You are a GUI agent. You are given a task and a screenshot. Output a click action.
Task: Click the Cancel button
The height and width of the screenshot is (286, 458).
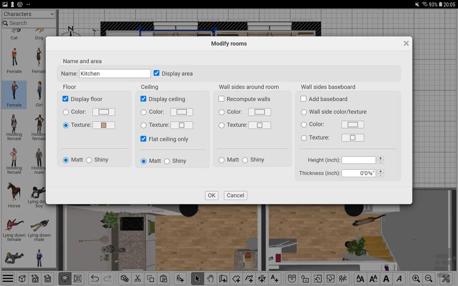(x=235, y=195)
